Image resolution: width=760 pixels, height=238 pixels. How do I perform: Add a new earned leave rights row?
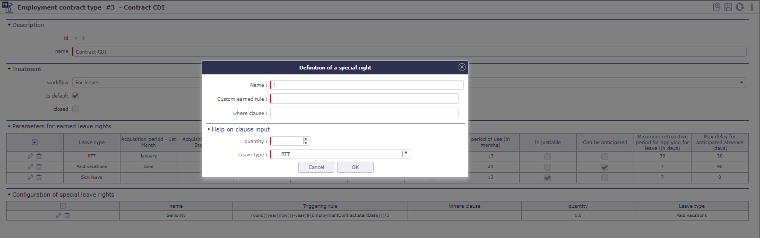pos(34,142)
